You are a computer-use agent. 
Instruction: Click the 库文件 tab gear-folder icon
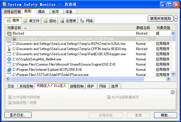coord(25,21)
